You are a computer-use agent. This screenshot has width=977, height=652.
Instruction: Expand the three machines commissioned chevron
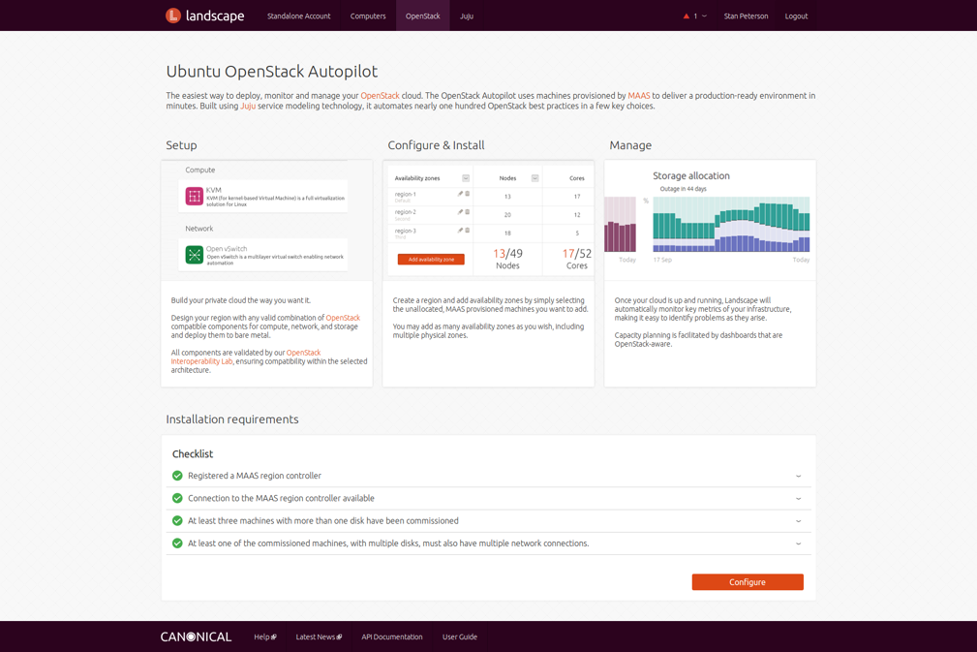coord(798,521)
